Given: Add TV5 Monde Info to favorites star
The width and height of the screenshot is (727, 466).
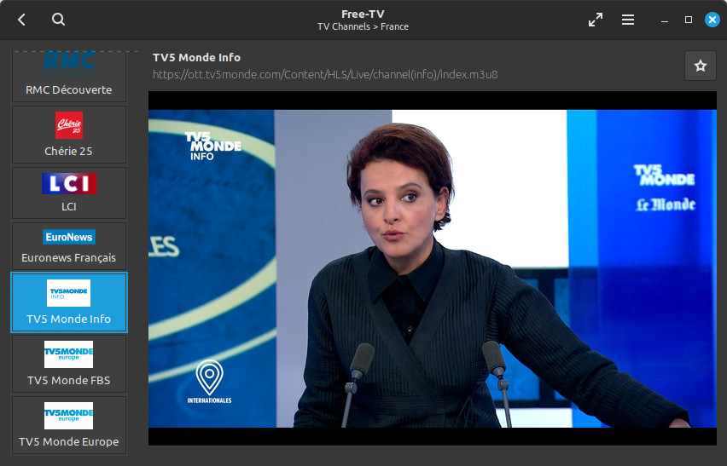Looking at the screenshot, I should [700, 66].
